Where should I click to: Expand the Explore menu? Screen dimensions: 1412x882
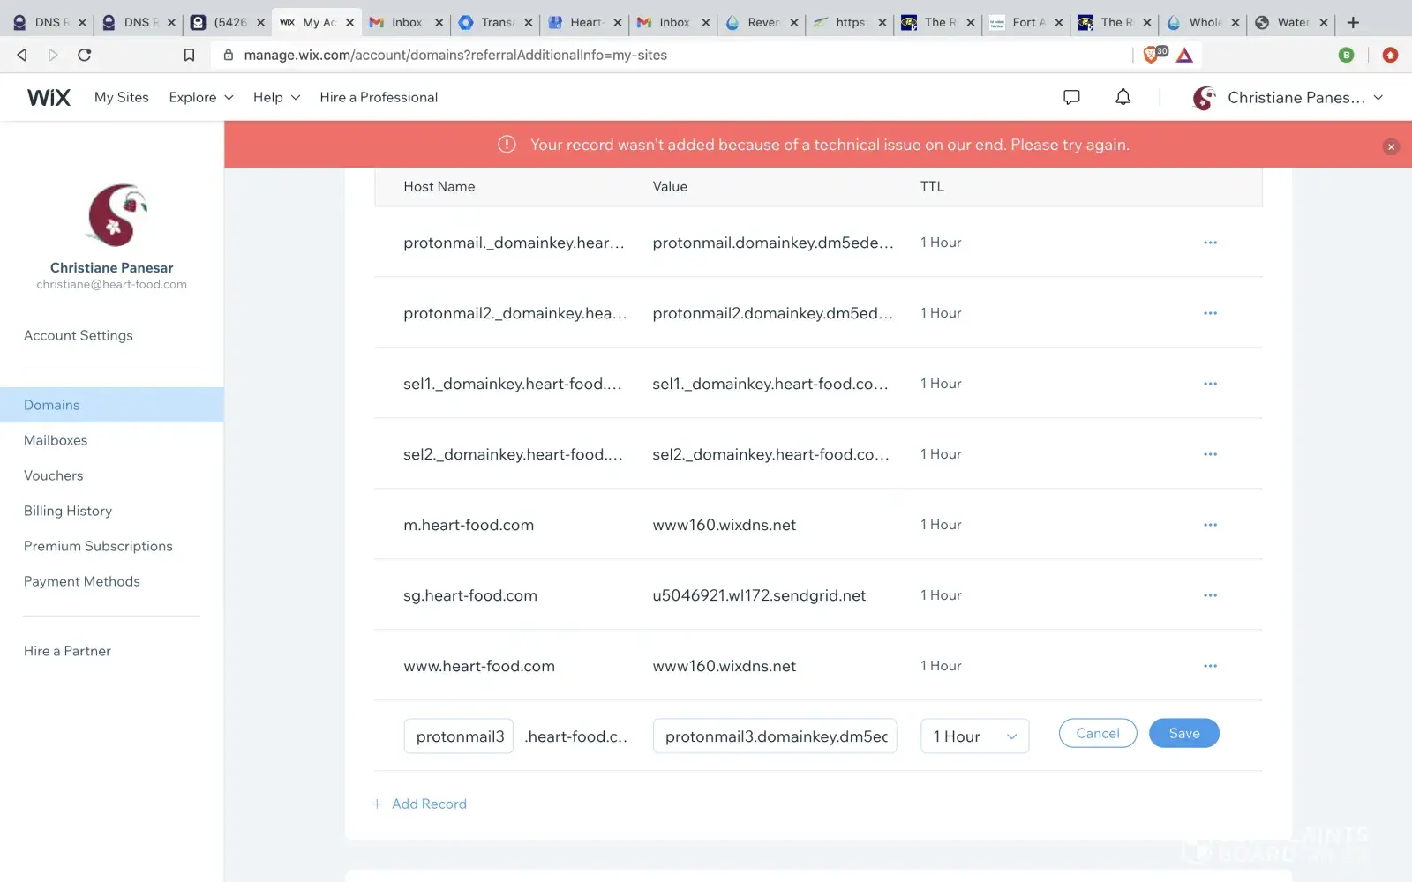201,98
